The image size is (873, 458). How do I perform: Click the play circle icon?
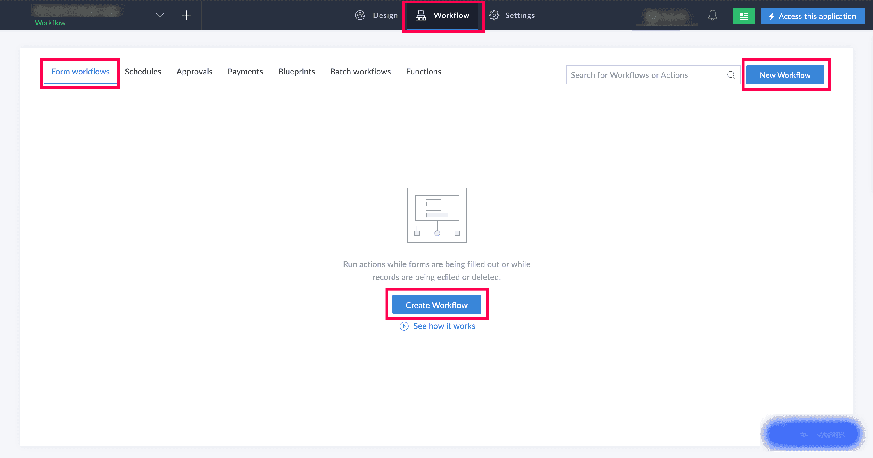tap(404, 326)
